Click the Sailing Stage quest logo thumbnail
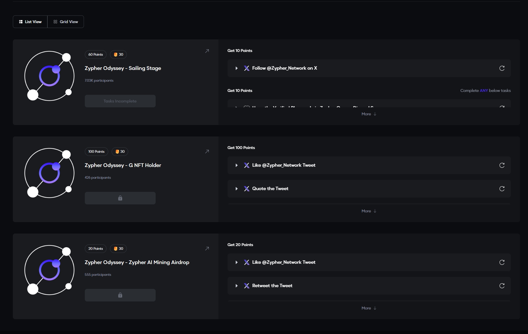The height and width of the screenshot is (334, 528). coord(49,76)
